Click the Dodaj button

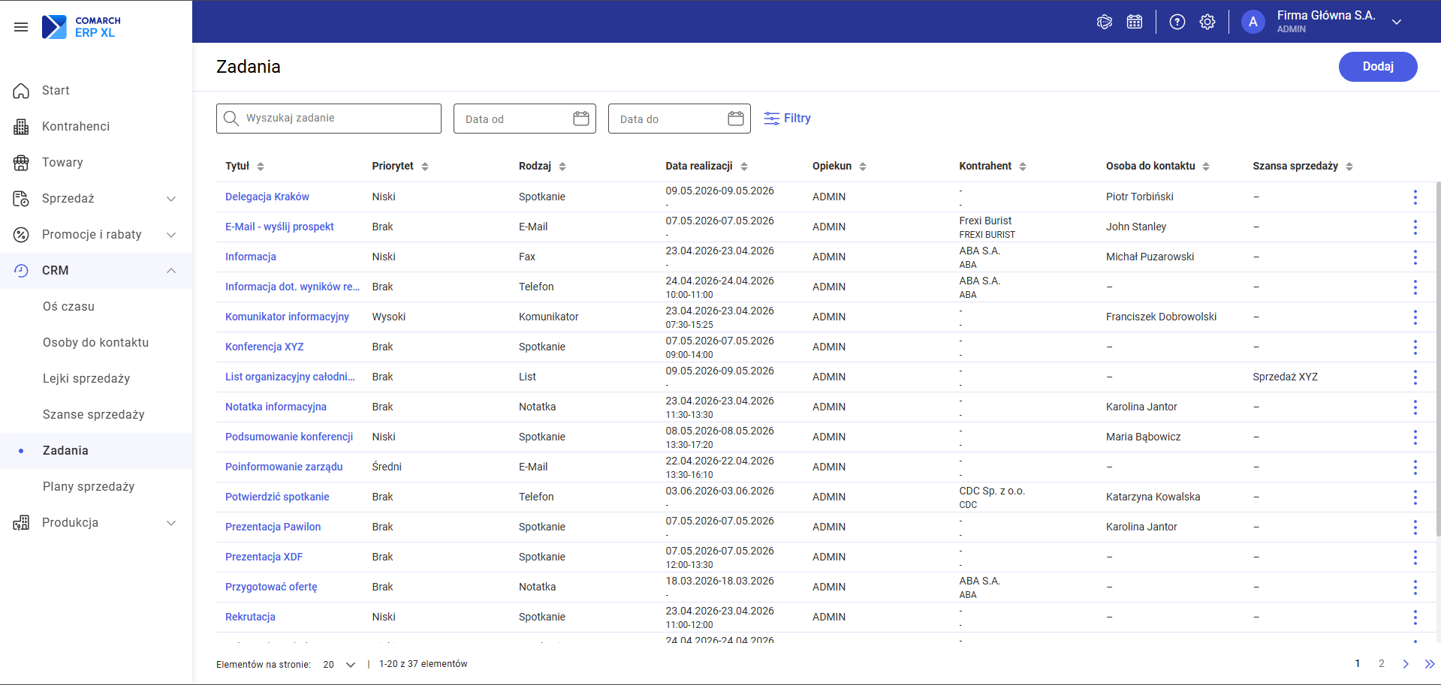click(x=1378, y=67)
